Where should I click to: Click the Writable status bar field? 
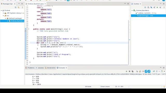pos(88,87)
